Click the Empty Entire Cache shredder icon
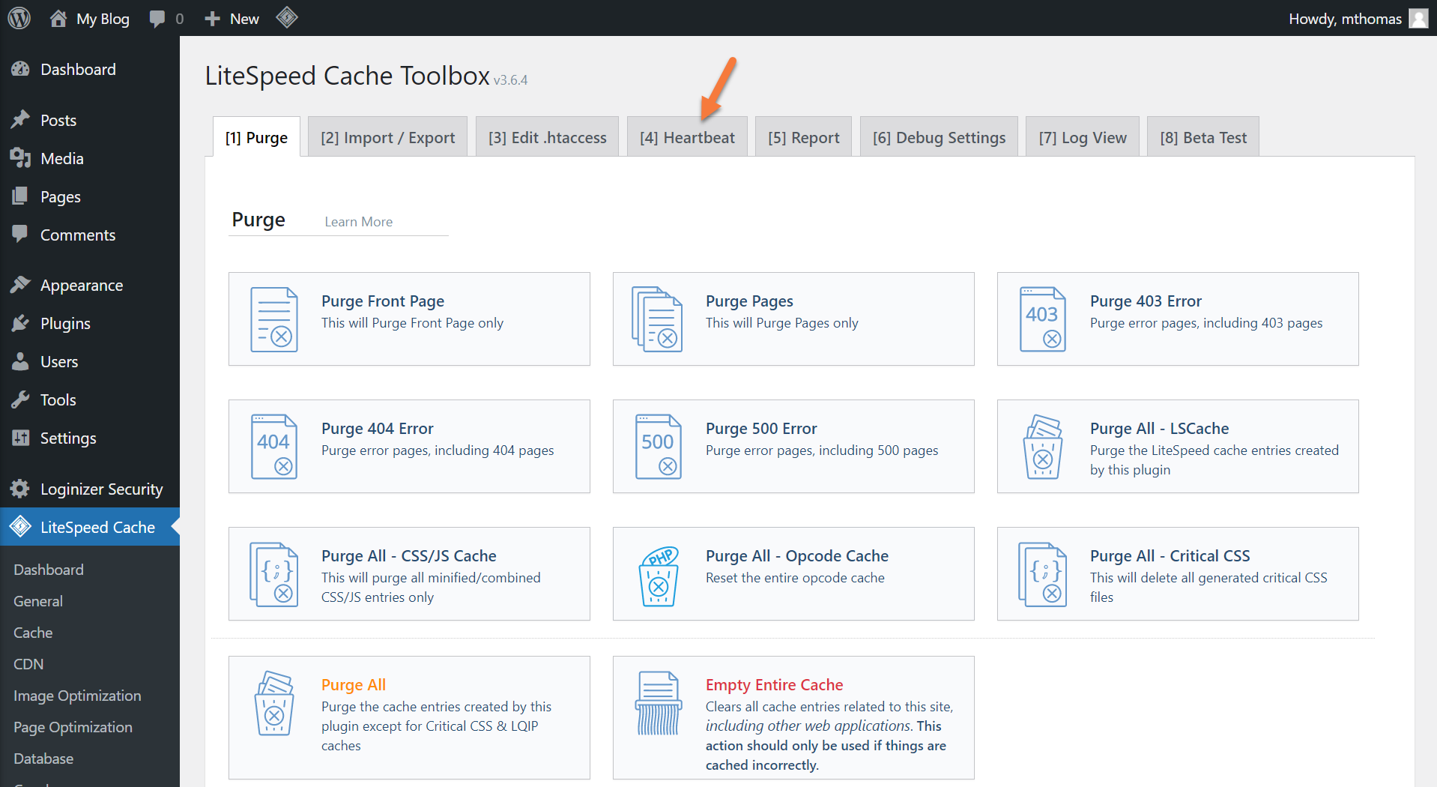Screen dimensions: 1437x787 [659, 703]
